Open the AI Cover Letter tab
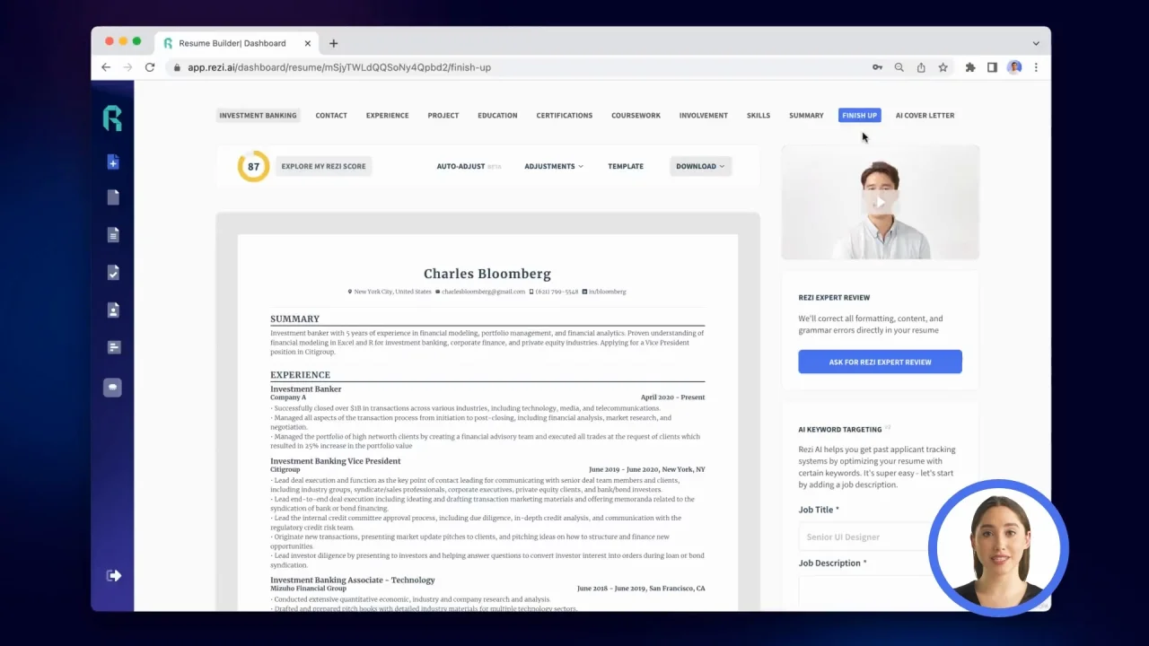The width and height of the screenshot is (1149, 646). pos(925,115)
